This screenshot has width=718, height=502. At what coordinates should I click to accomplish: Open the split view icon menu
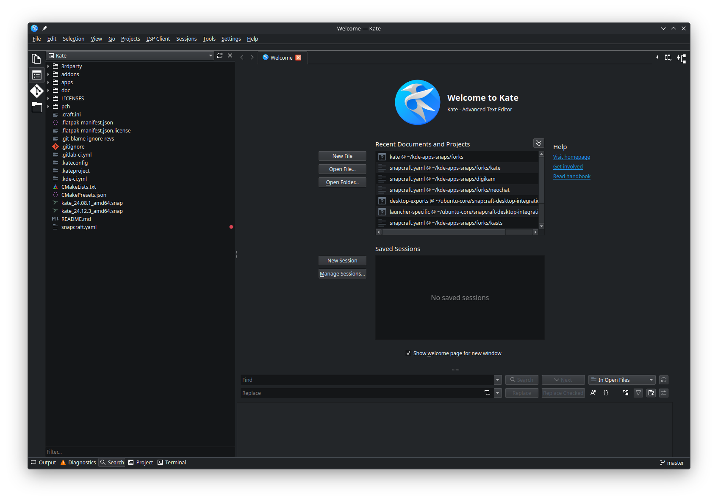pyautogui.click(x=668, y=57)
